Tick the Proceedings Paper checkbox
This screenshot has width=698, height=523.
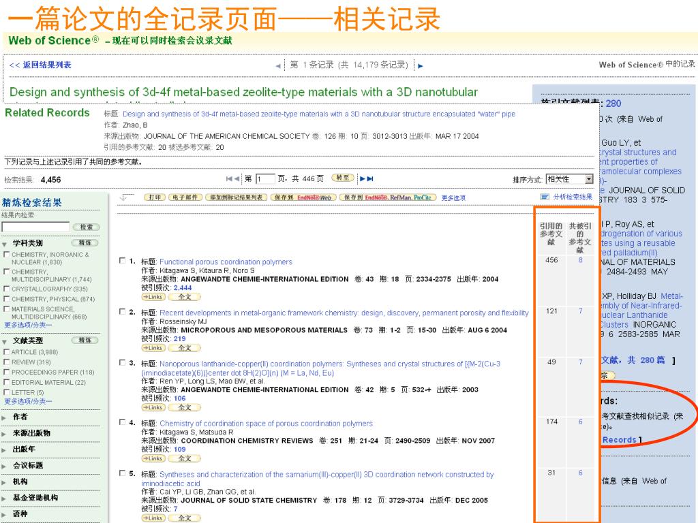(x=6, y=373)
